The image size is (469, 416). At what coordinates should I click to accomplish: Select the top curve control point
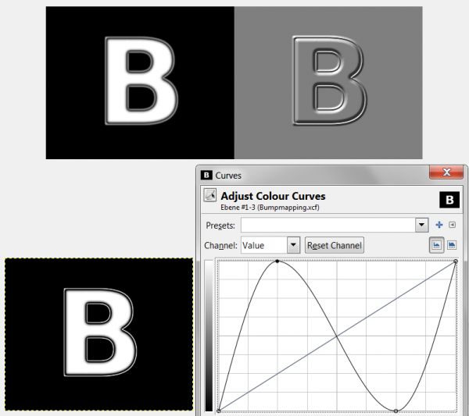pos(277,261)
